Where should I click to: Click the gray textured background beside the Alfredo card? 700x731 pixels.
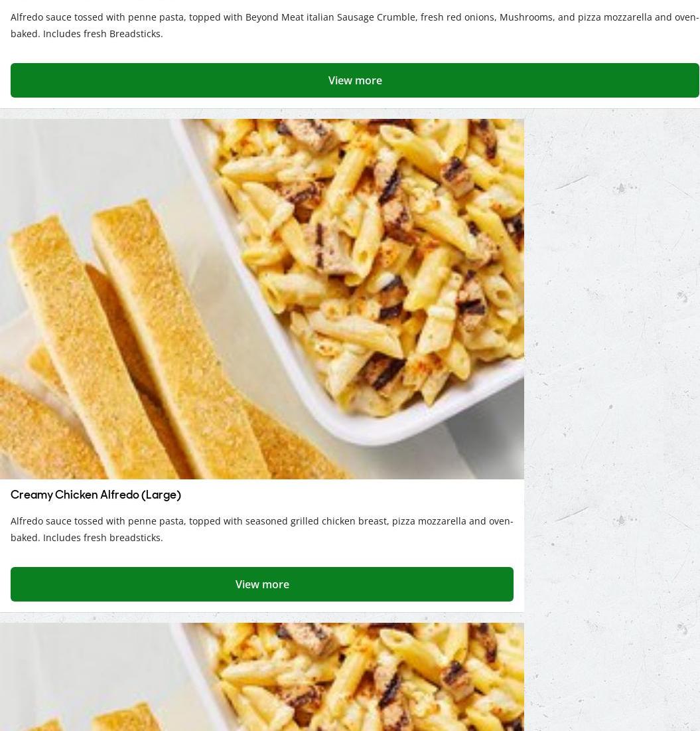click(x=612, y=364)
